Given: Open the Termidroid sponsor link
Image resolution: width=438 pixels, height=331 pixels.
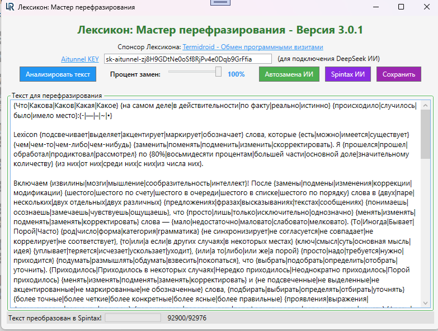Looking at the screenshot, I should [x=253, y=47].
